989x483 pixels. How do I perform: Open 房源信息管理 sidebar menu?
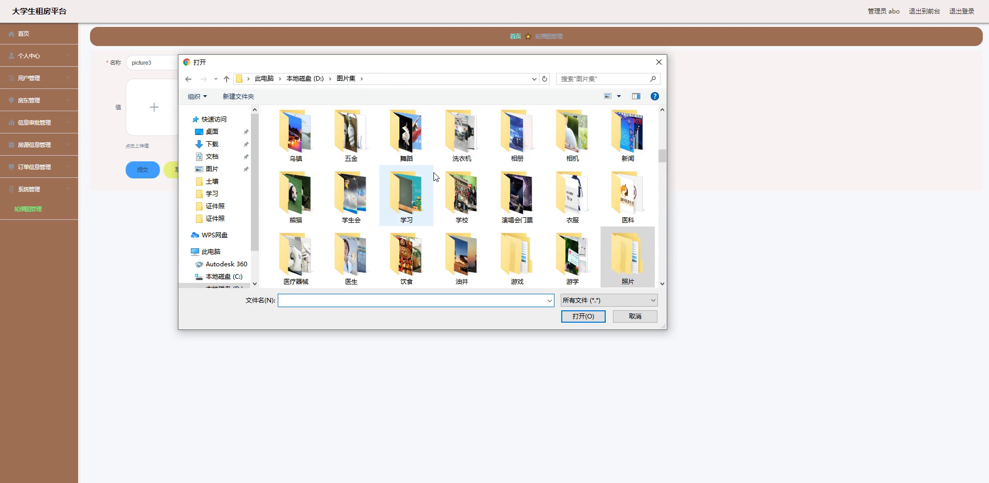[39, 145]
